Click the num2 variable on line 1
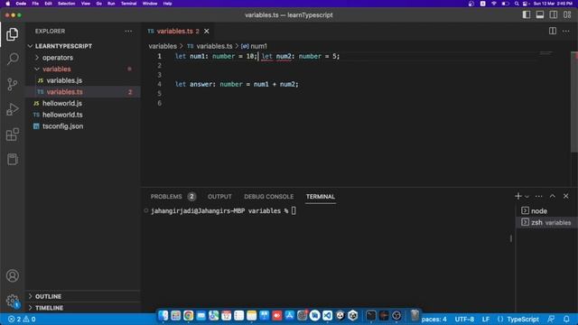 tap(284, 56)
